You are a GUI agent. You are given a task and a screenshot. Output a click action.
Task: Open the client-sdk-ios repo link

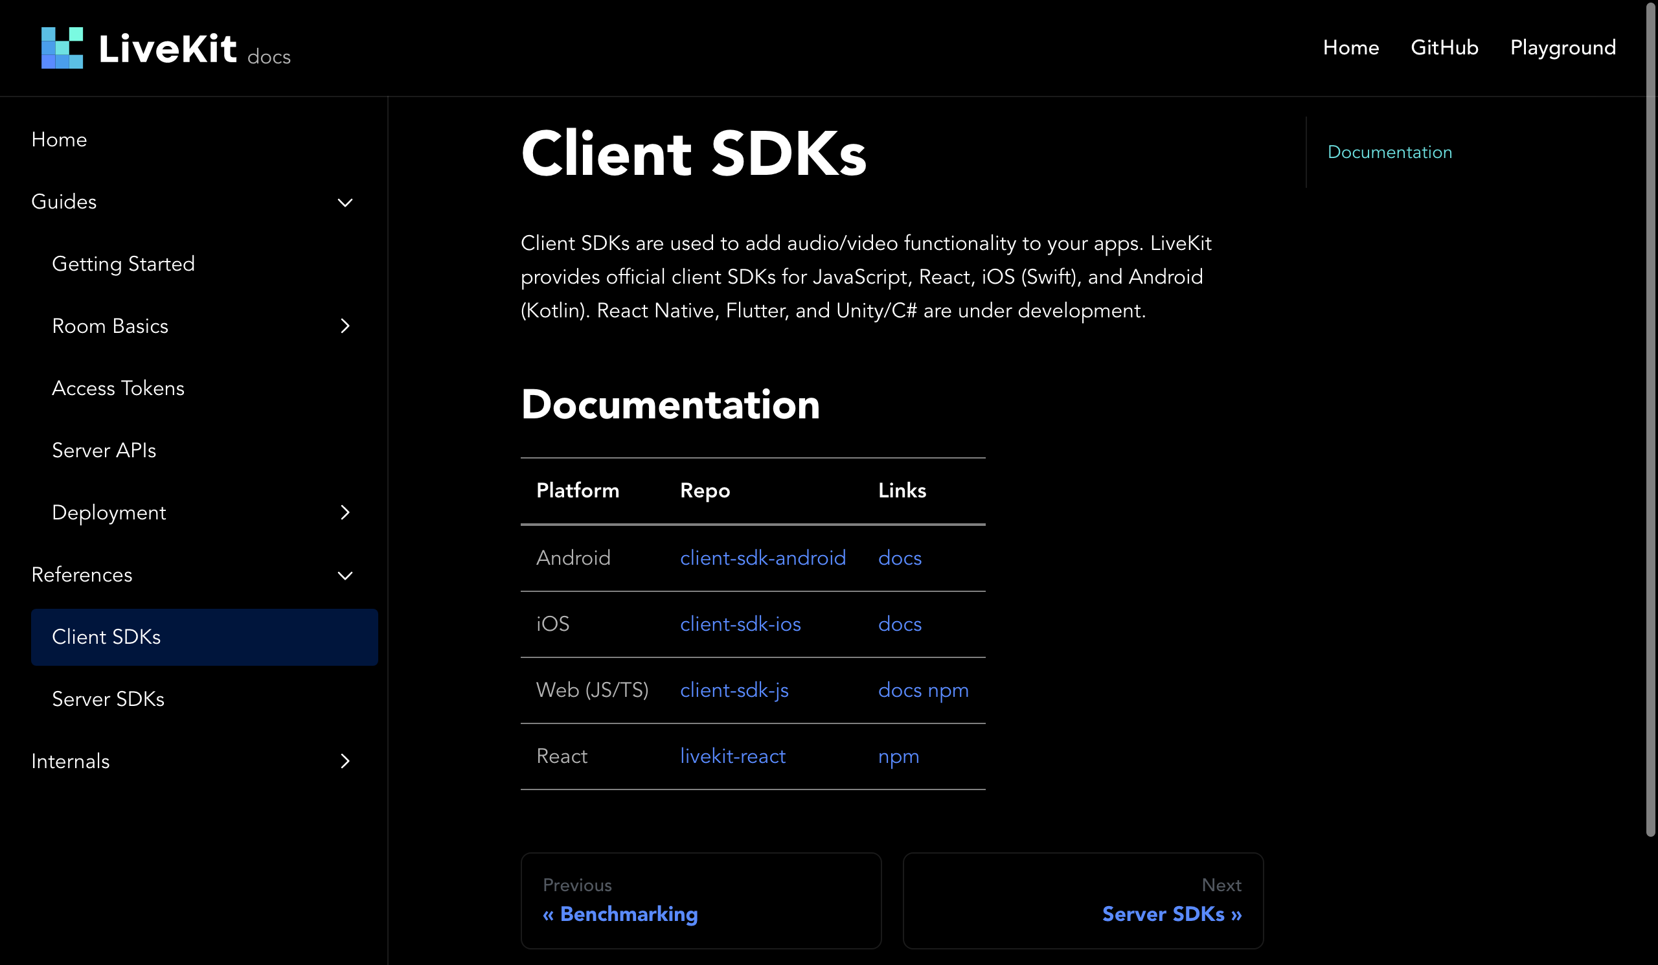[740, 624]
